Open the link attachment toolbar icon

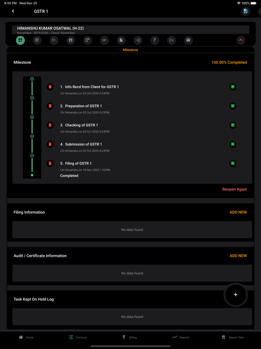pyautogui.click(x=104, y=40)
